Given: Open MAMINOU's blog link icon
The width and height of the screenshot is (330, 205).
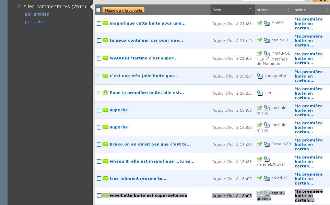Looking at the screenshot, I should [x=259, y=53].
